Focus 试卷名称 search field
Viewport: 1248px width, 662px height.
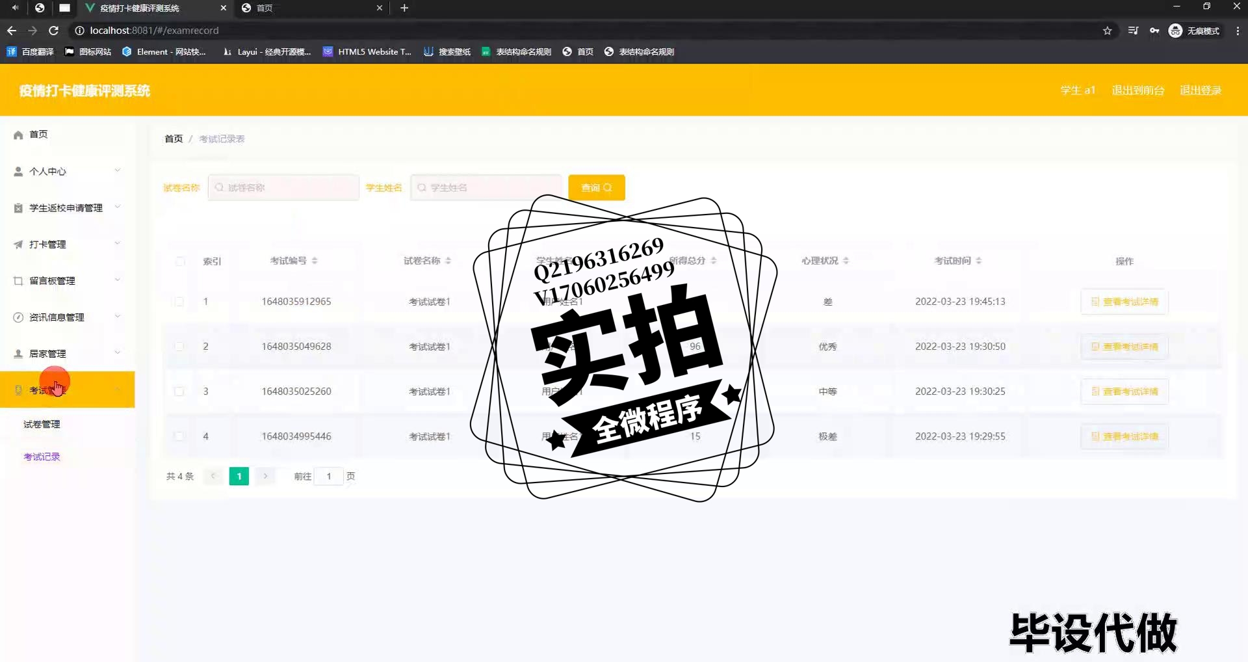[283, 187]
